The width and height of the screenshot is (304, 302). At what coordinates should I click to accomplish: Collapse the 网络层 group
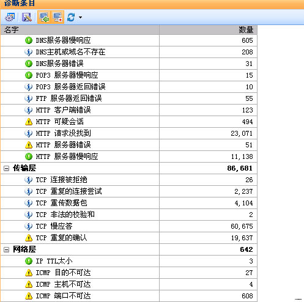(7, 249)
